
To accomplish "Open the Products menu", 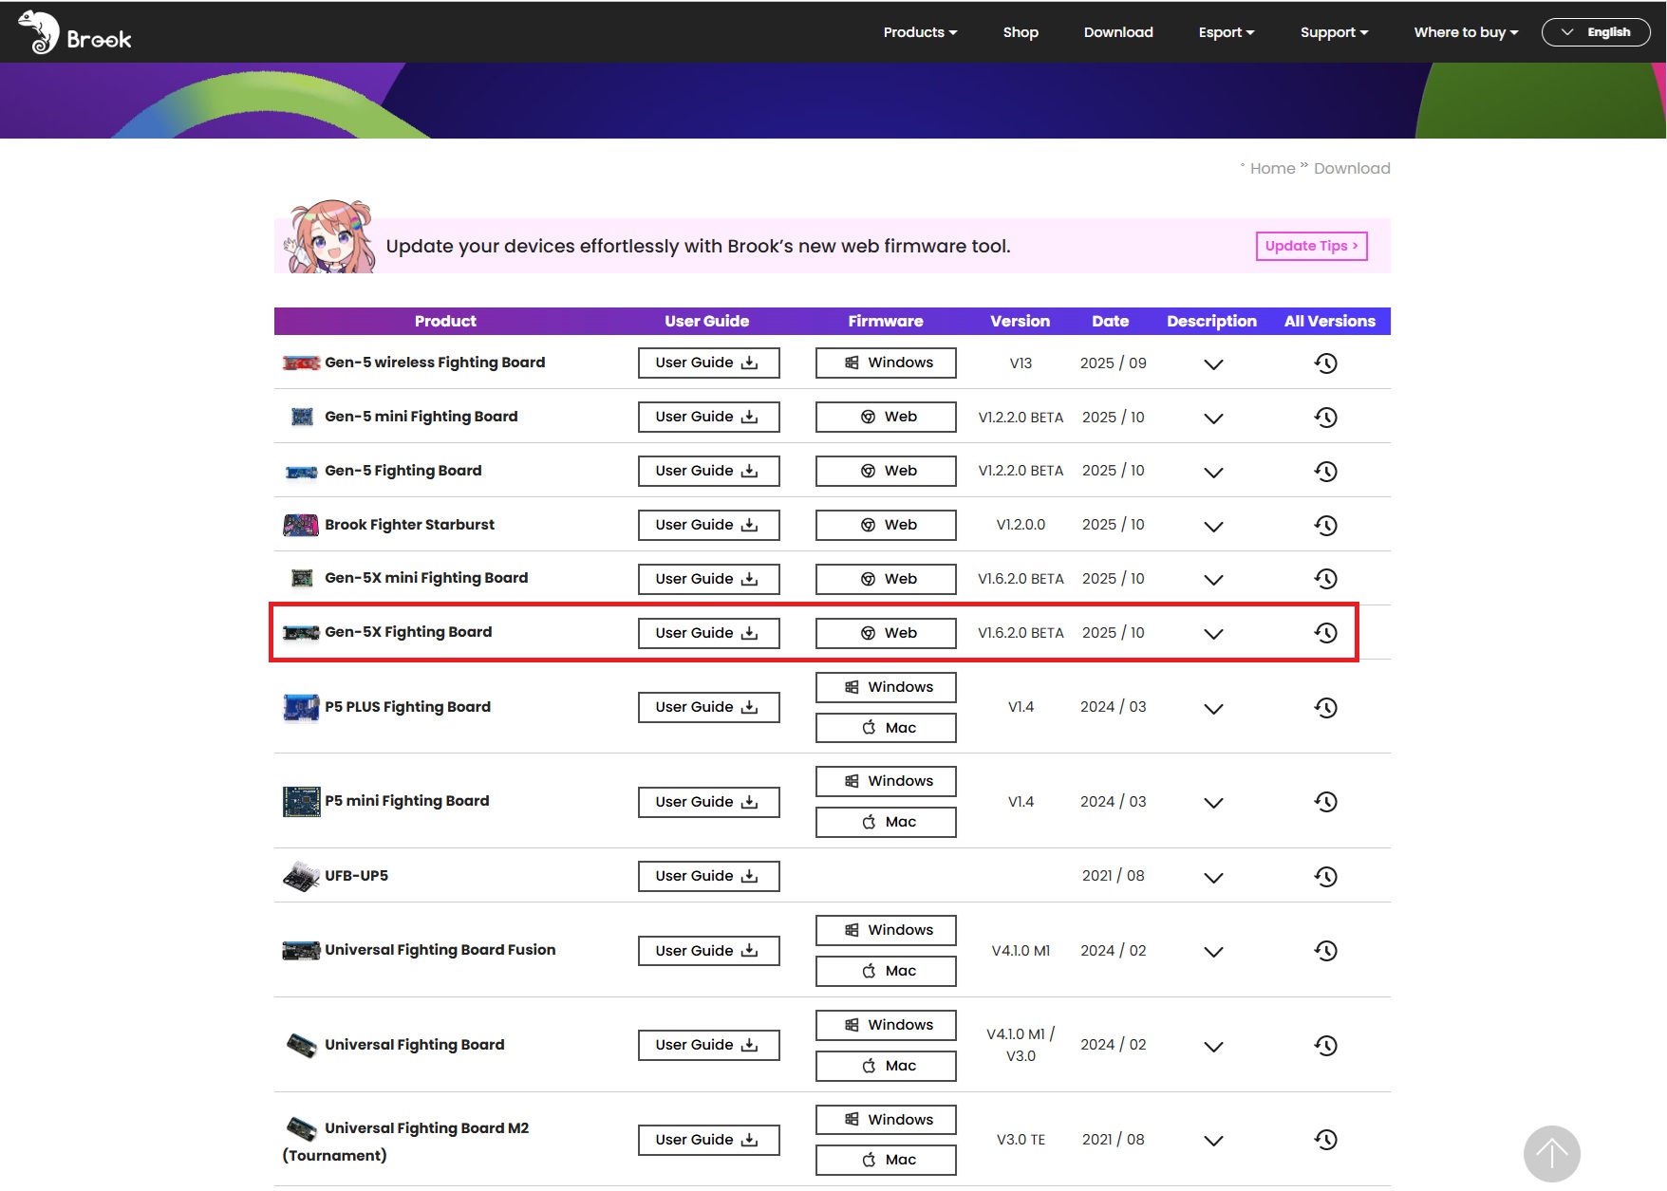I will pos(920,32).
